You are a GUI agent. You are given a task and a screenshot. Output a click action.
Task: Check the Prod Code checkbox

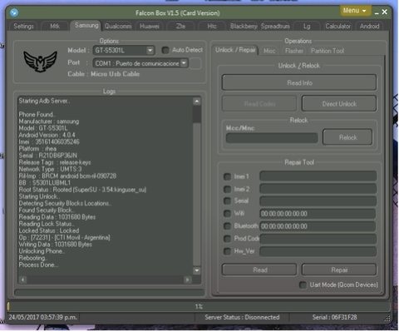click(227, 239)
